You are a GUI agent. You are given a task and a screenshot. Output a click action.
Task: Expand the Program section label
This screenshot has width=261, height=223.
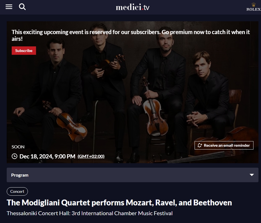pyautogui.click(x=20, y=175)
